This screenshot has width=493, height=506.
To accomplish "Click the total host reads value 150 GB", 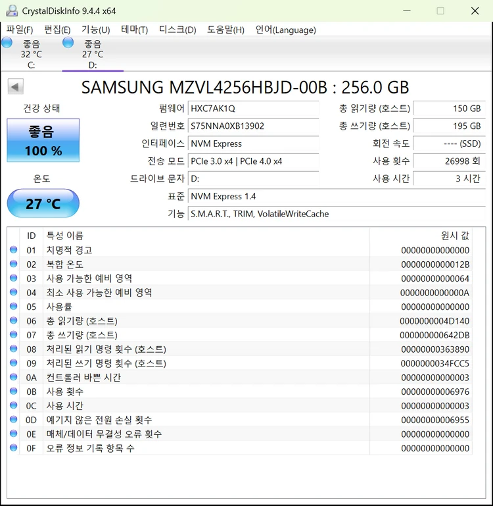I will click(450, 109).
